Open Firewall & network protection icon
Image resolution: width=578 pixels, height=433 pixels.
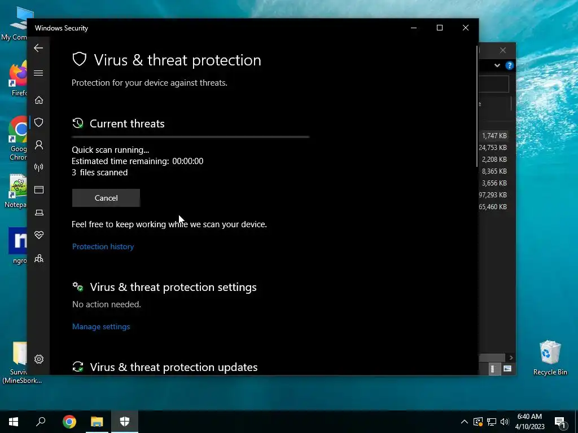[x=39, y=167]
